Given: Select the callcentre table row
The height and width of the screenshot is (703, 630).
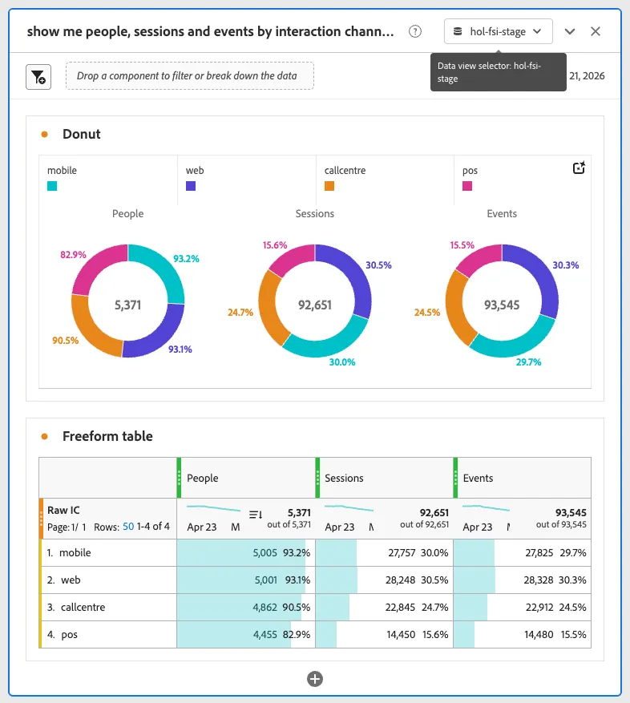Looking at the screenshot, I should click(x=315, y=607).
